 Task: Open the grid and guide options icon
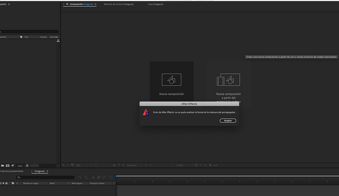click(x=91, y=165)
